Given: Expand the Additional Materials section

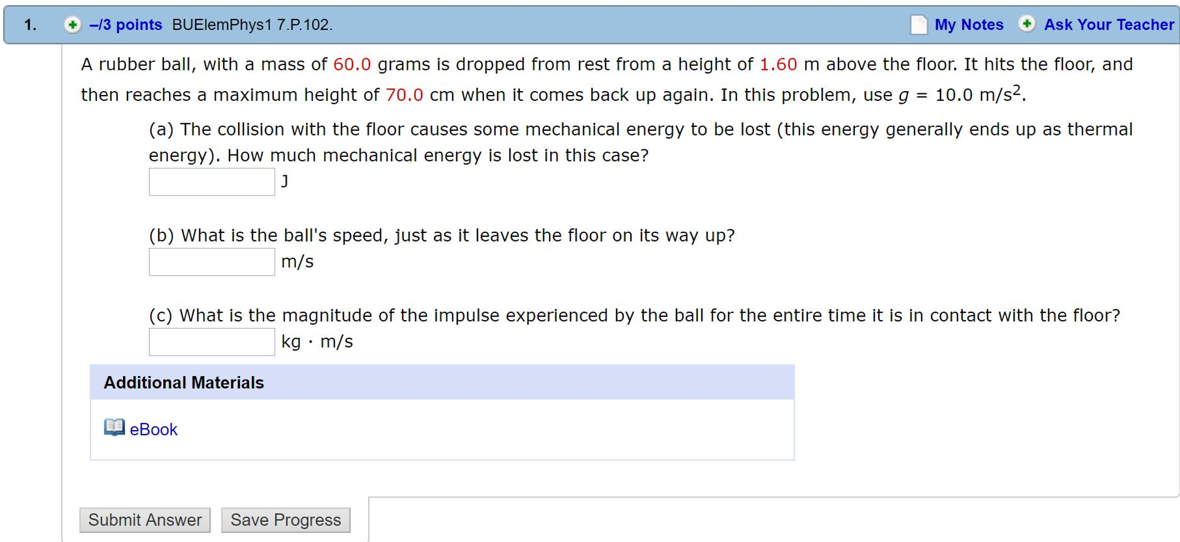Looking at the screenshot, I should click(x=183, y=382).
